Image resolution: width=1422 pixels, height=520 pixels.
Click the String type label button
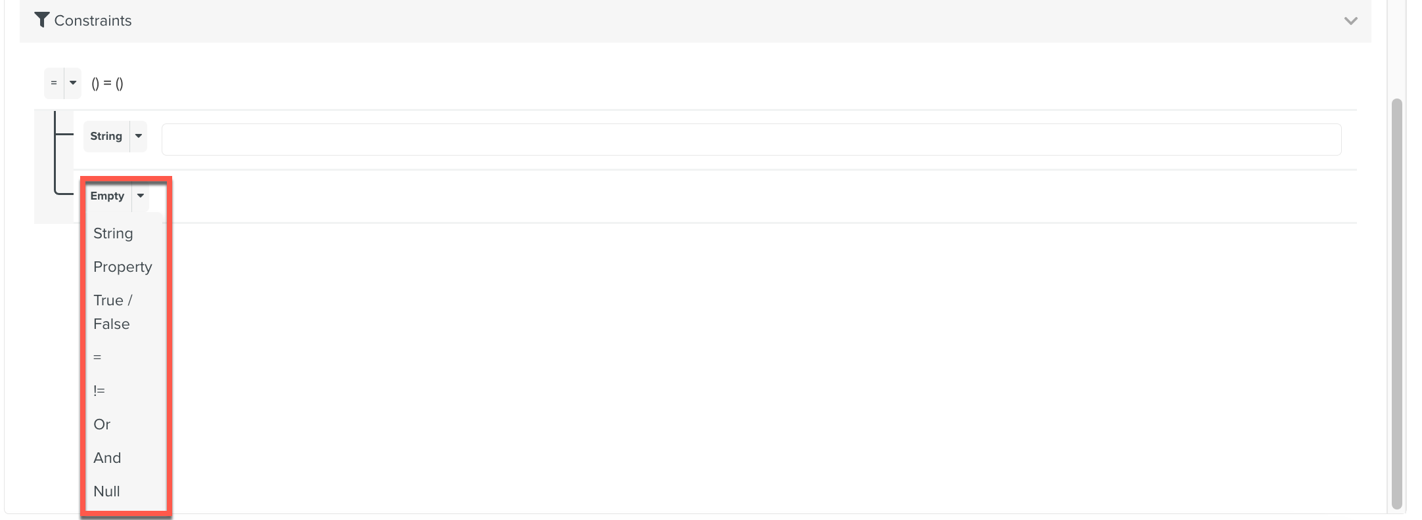click(x=106, y=136)
